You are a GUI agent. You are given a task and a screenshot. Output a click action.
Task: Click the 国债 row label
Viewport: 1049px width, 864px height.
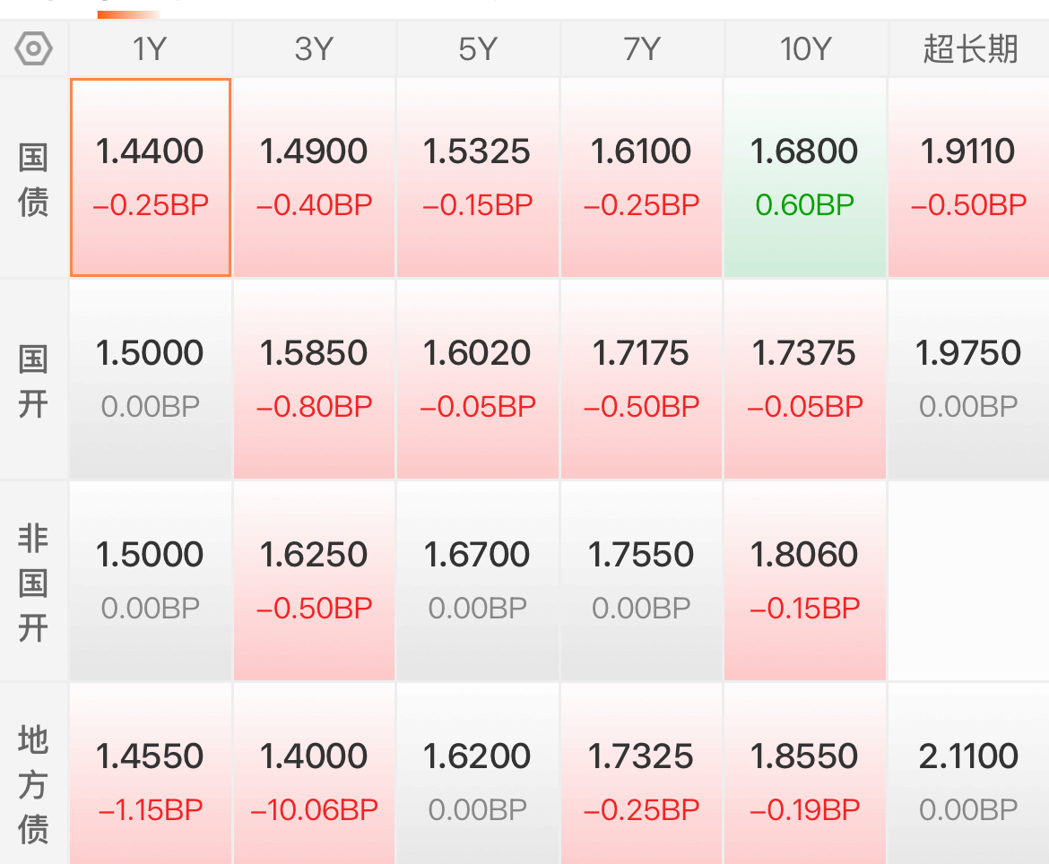33,179
